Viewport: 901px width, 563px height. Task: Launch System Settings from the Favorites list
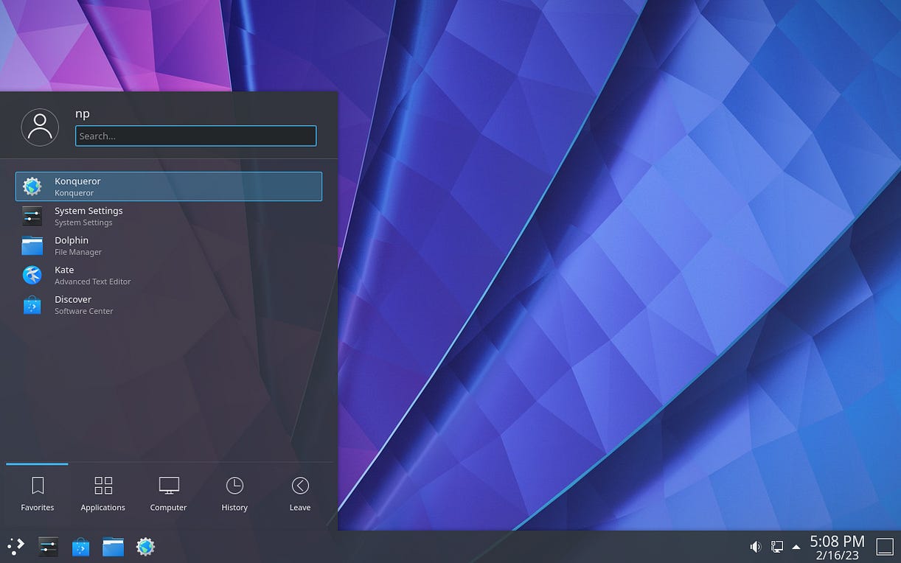[169, 216]
